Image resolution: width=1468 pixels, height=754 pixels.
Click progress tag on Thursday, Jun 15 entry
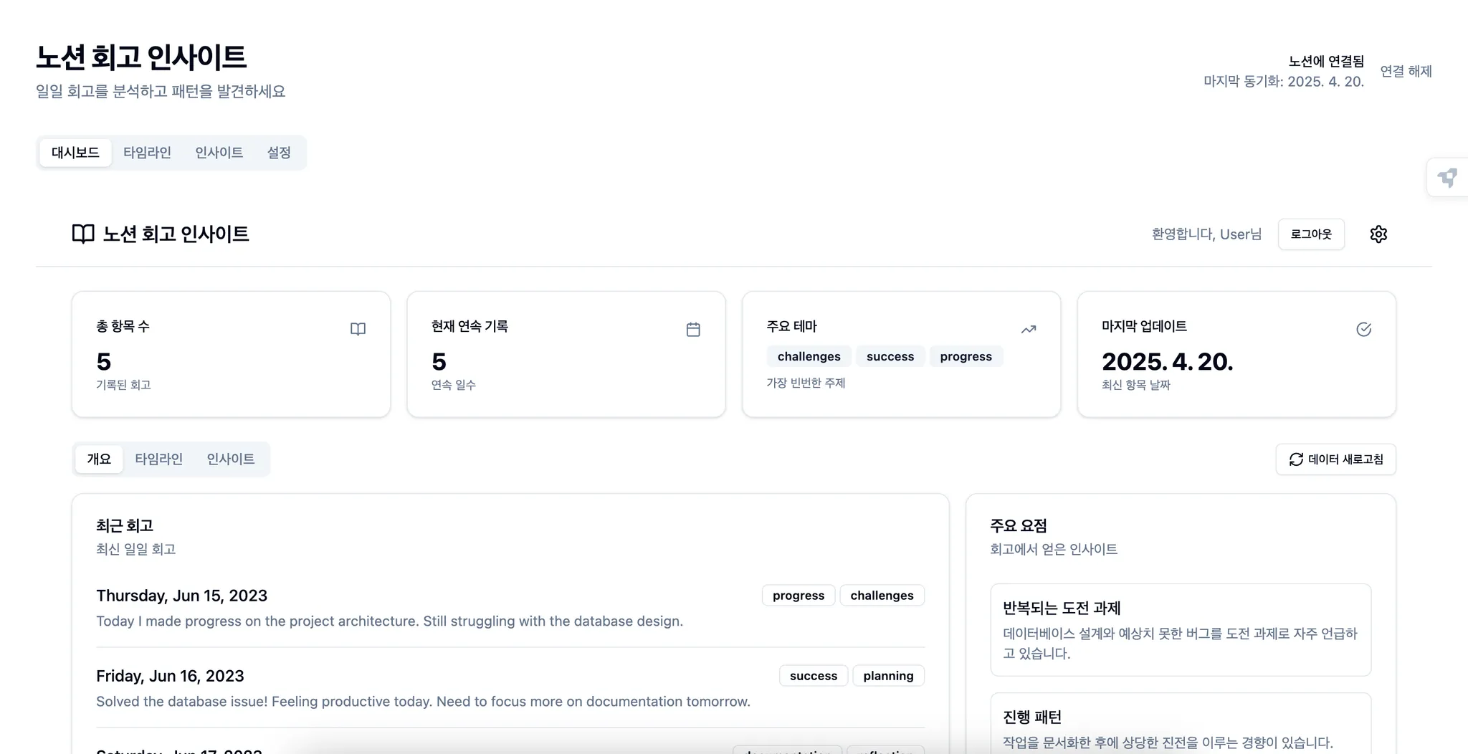[x=799, y=596]
